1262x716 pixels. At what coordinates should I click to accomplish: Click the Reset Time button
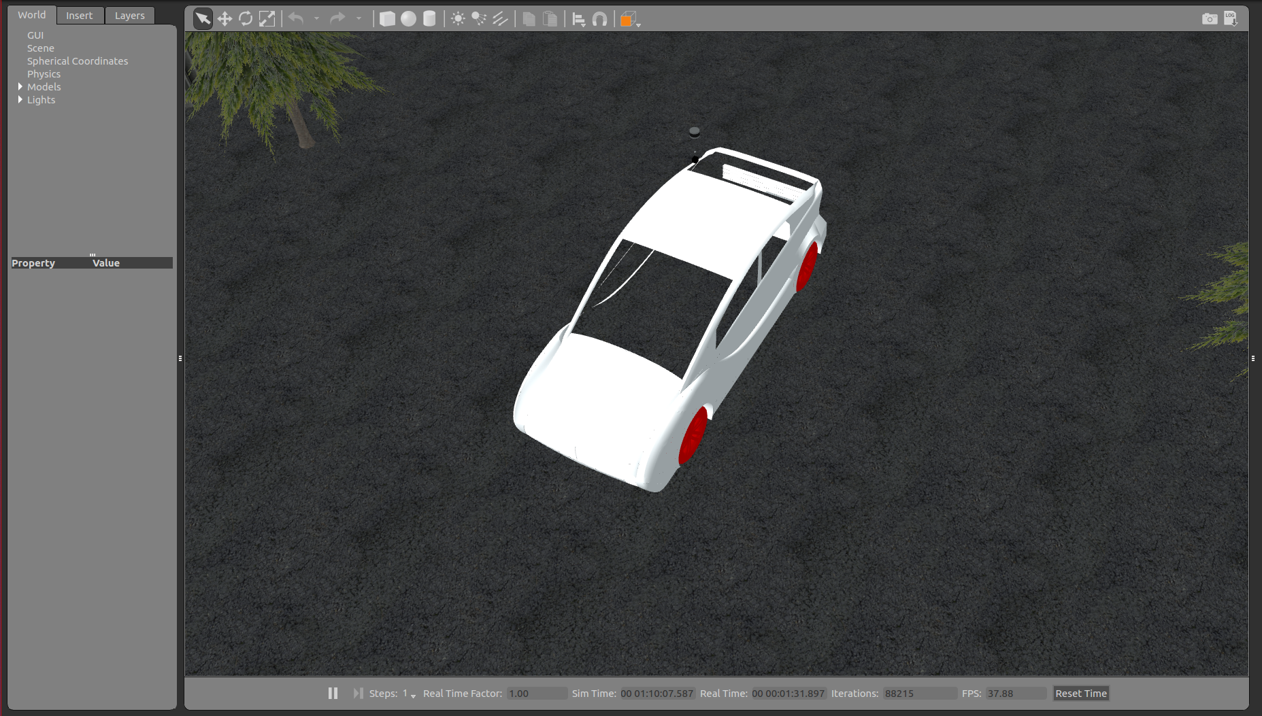tap(1081, 694)
